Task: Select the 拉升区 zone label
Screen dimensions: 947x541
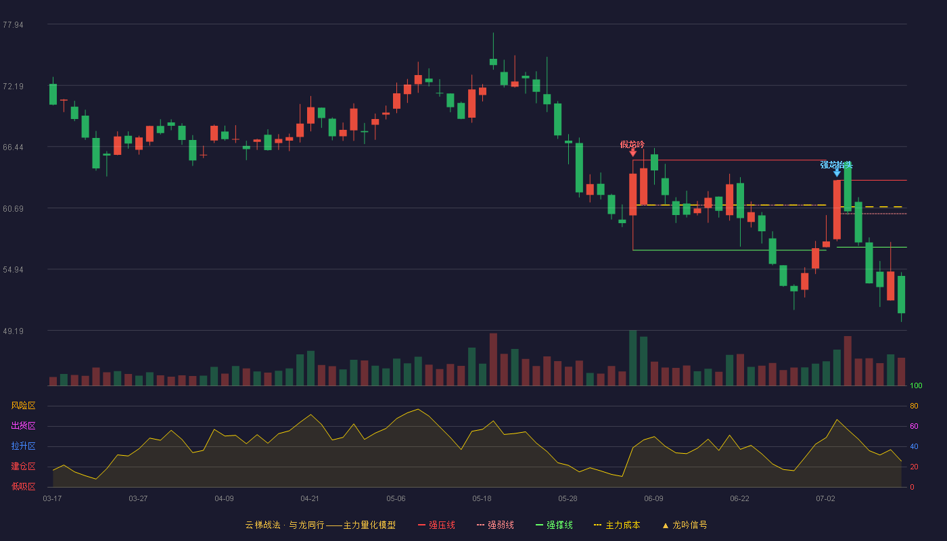Action: click(23, 446)
